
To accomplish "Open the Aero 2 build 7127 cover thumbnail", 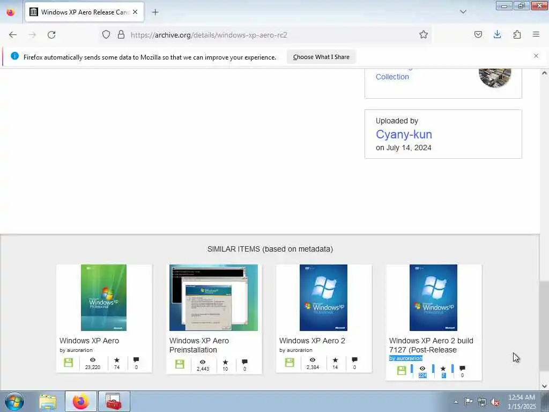I will [x=433, y=297].
